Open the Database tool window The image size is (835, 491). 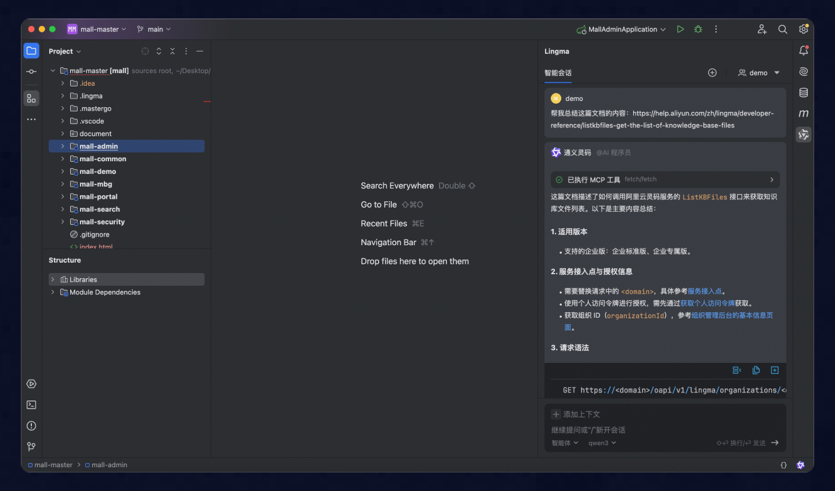pos(803,92)
